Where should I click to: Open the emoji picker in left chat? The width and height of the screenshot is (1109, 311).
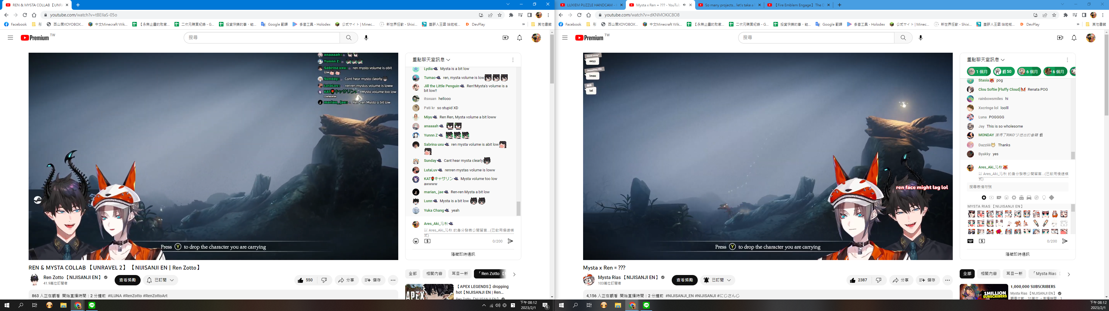point(416,241)
